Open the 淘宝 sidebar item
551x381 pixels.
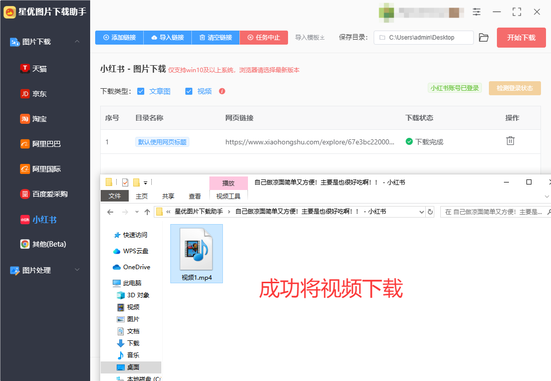(34, 119)
